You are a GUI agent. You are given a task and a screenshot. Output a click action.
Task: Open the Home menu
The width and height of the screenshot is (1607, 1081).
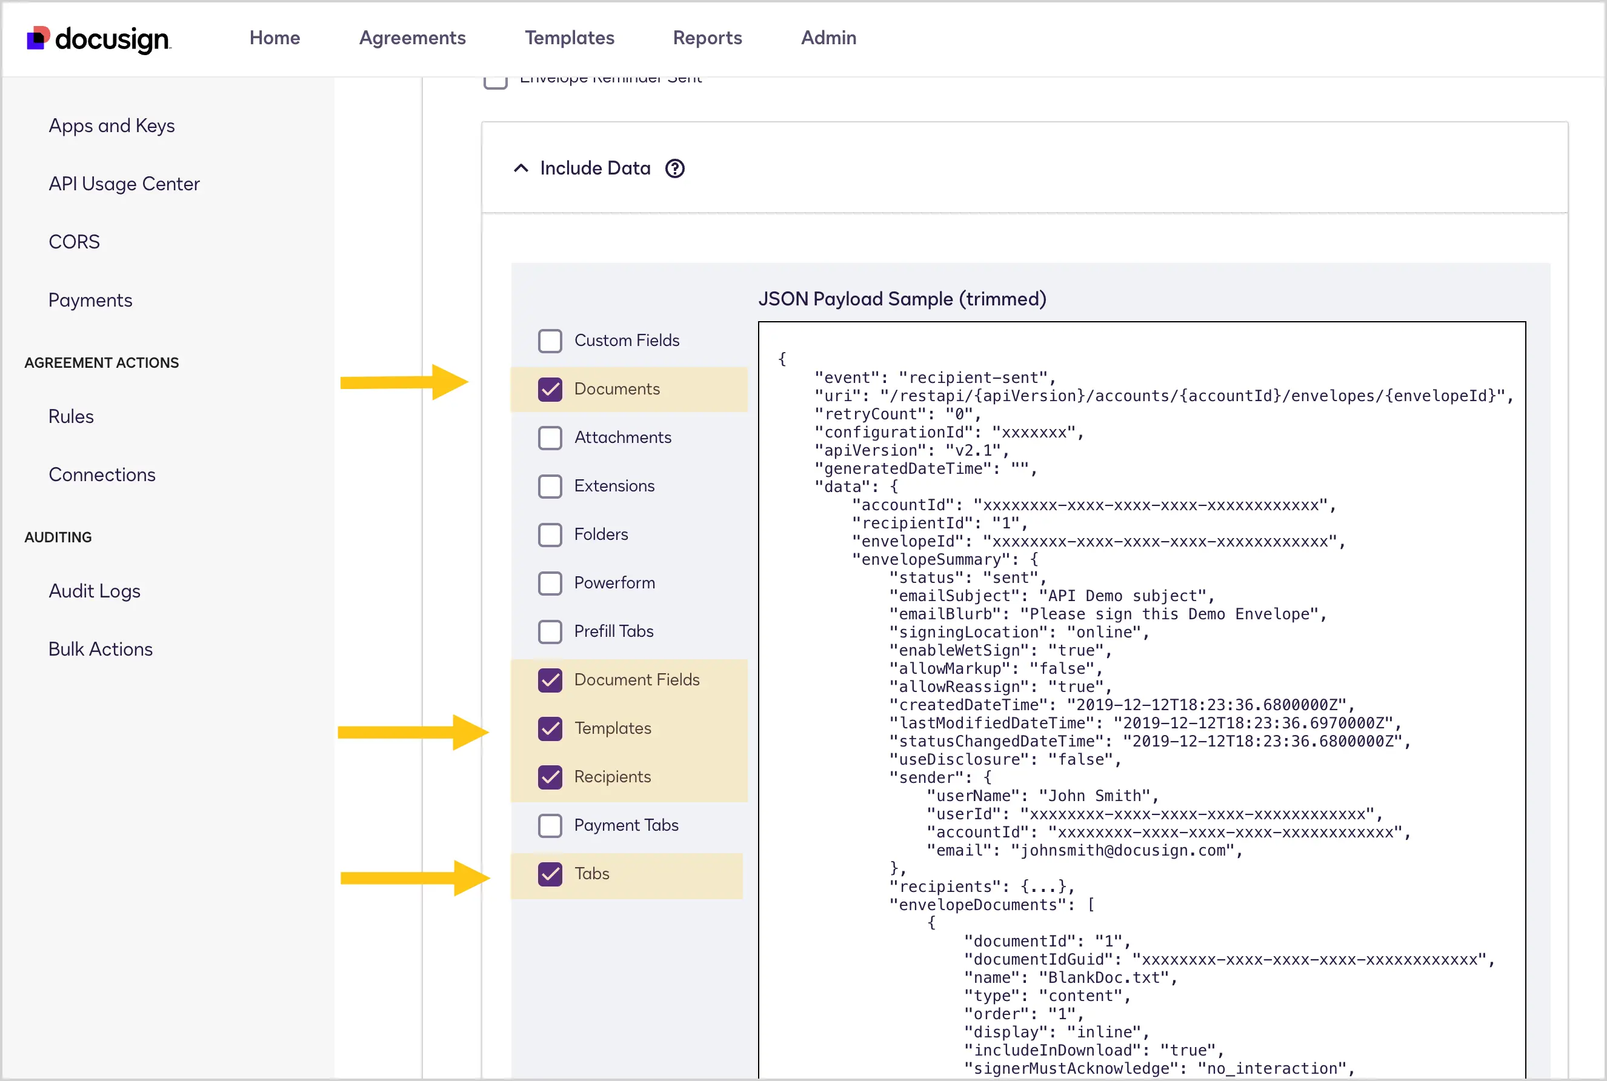[274, 38]
